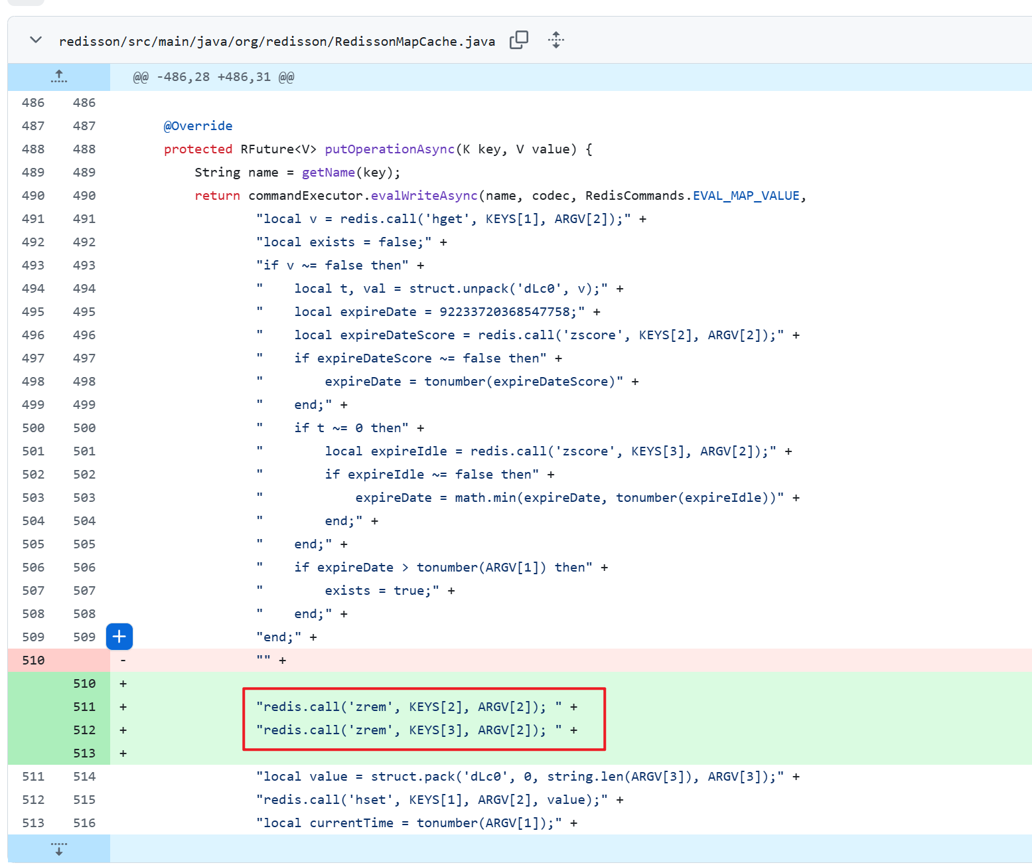
Task: Select added line number 511
Action: [84, 706]
